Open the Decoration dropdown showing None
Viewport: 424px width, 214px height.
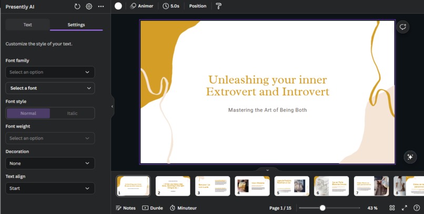click(x=50, y=163)
